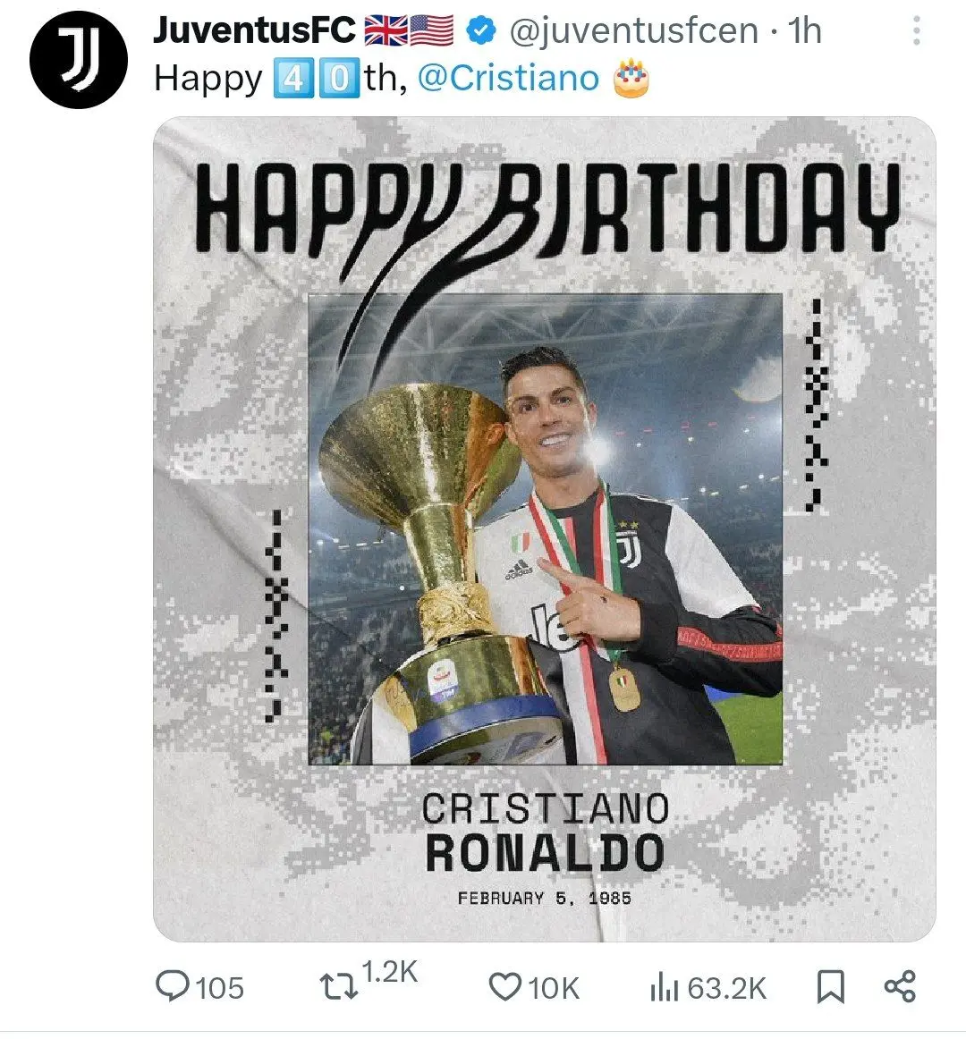
Task: Like the post with heart icon
Action: 504,987
